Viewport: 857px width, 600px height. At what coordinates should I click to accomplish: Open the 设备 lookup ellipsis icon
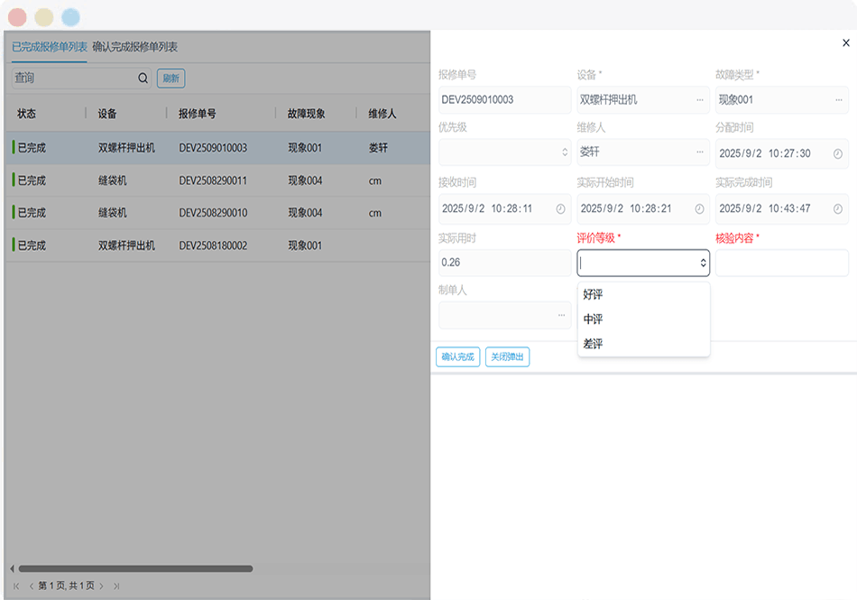coord(700,100)
